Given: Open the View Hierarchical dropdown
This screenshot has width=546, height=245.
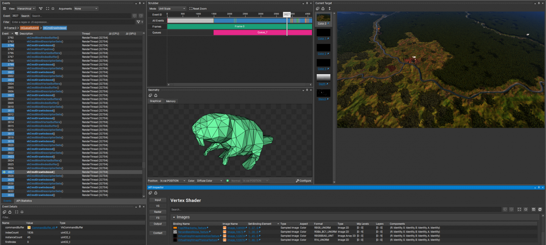Looking at the screenshot, I should (26, 8).
